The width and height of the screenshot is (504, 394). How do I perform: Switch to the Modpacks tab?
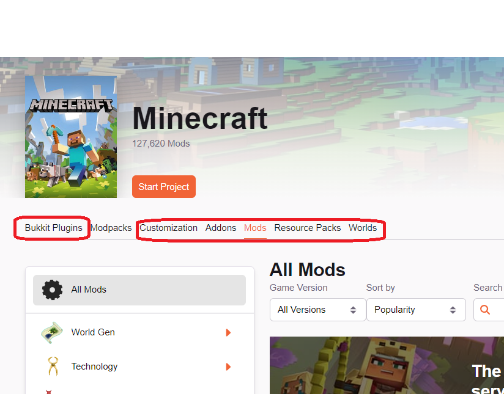(111, 228)
